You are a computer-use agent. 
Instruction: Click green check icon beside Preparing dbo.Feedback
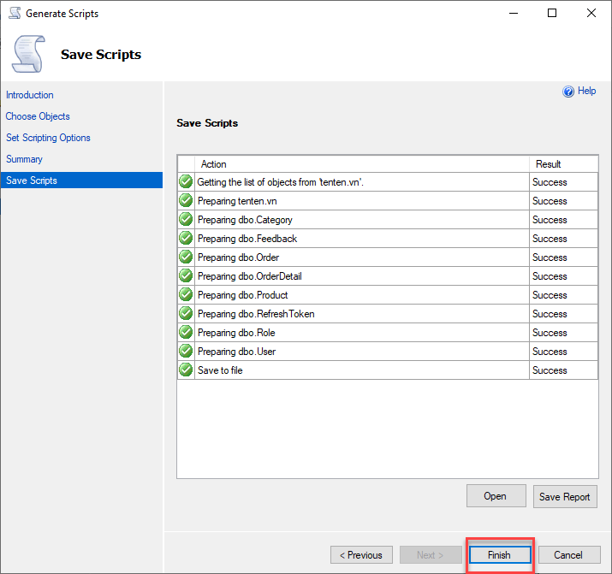click(186, 238)
